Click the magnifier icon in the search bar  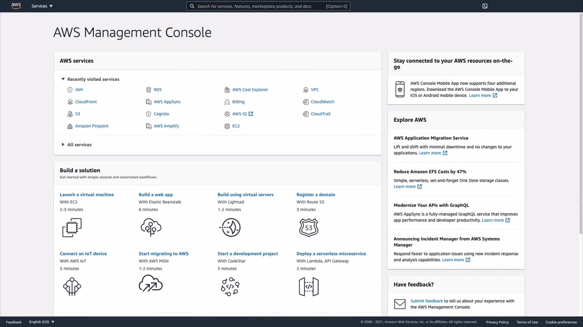pos(192,6)
